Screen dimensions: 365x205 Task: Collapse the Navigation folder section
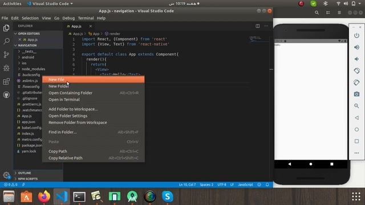[x=38, y=46]
